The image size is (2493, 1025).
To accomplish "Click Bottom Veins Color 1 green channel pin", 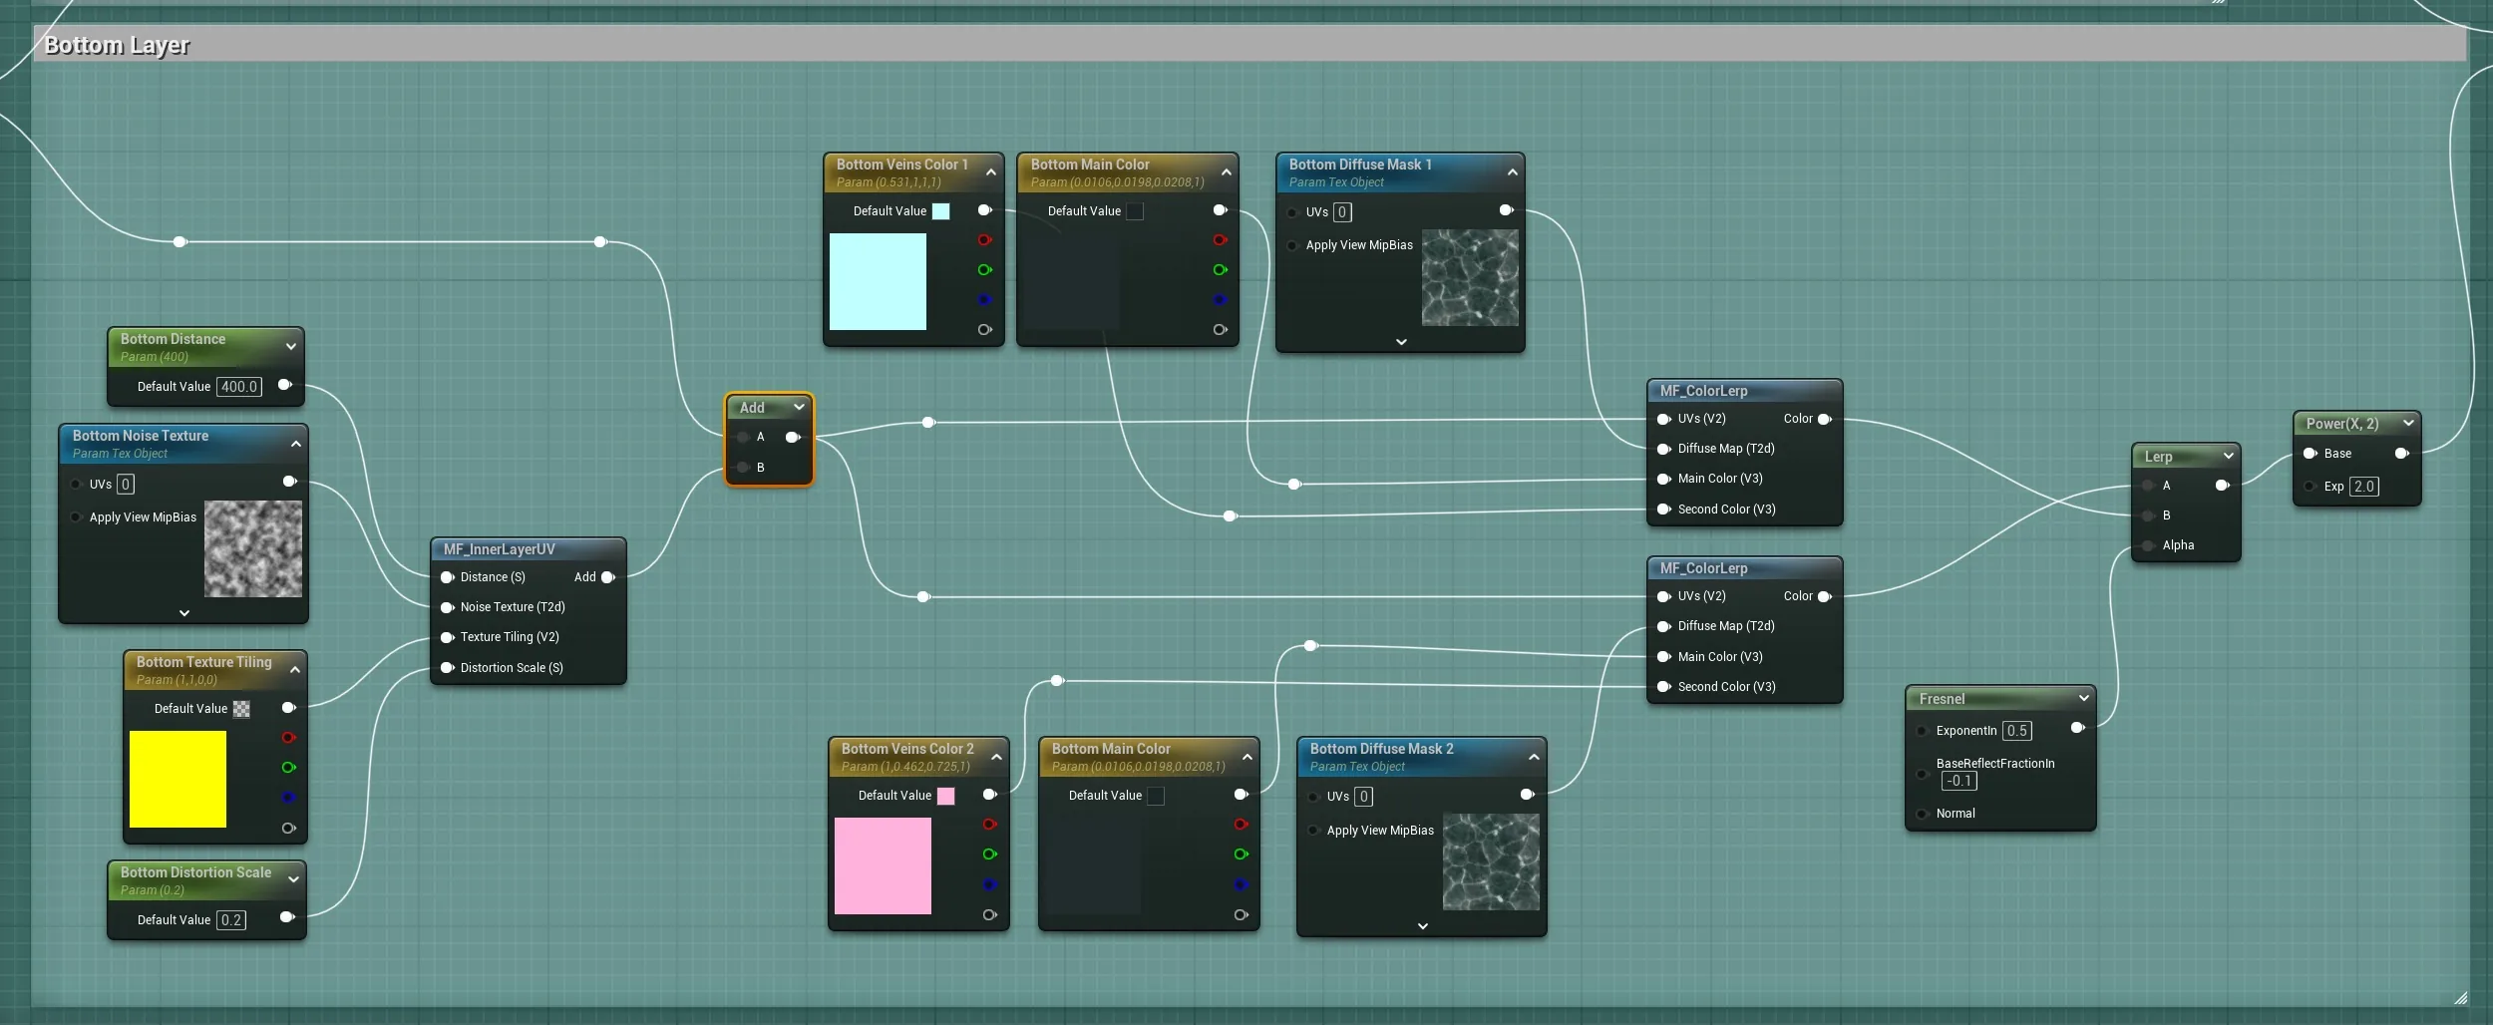I will pyautogui.click(x=985, y=270).
